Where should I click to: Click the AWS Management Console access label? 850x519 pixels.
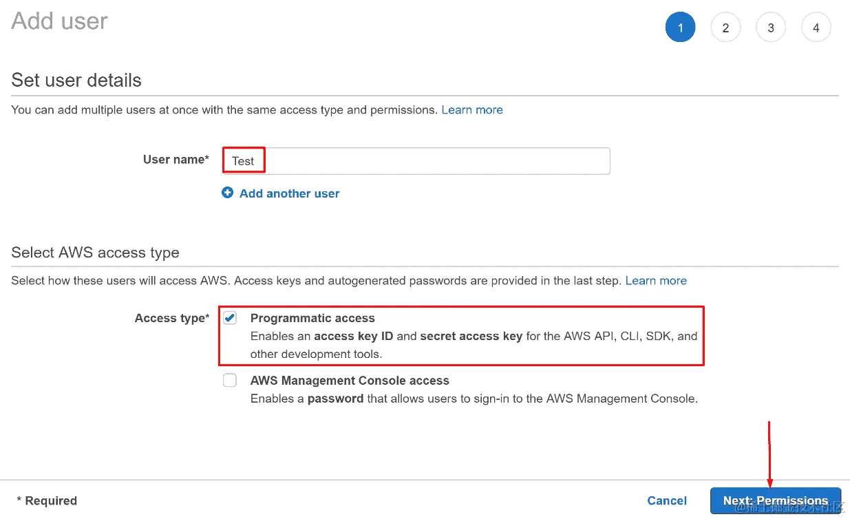[x=350, y=380]
